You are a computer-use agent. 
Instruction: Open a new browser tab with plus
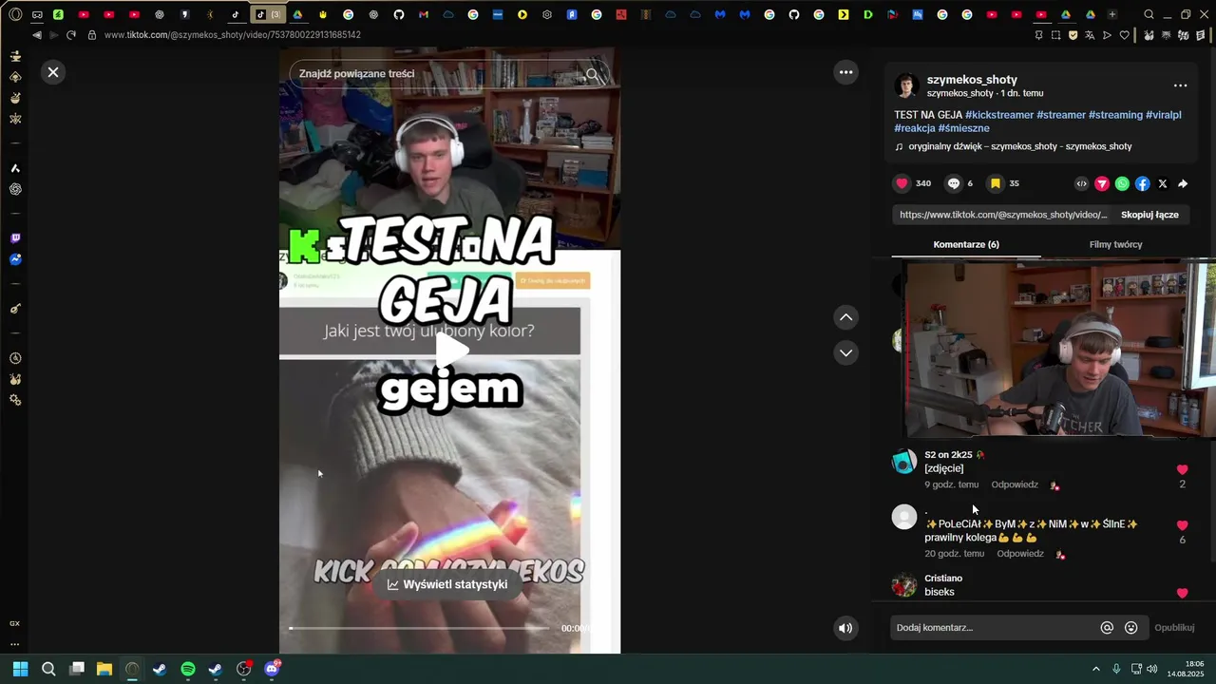click(1111, 14)
